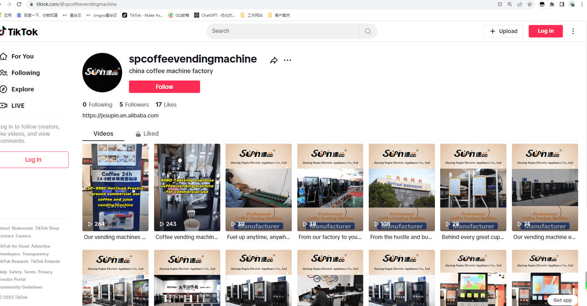Click the caption "From the hustle and bu..."
The image size is (587, 306).
click(401, 237)
